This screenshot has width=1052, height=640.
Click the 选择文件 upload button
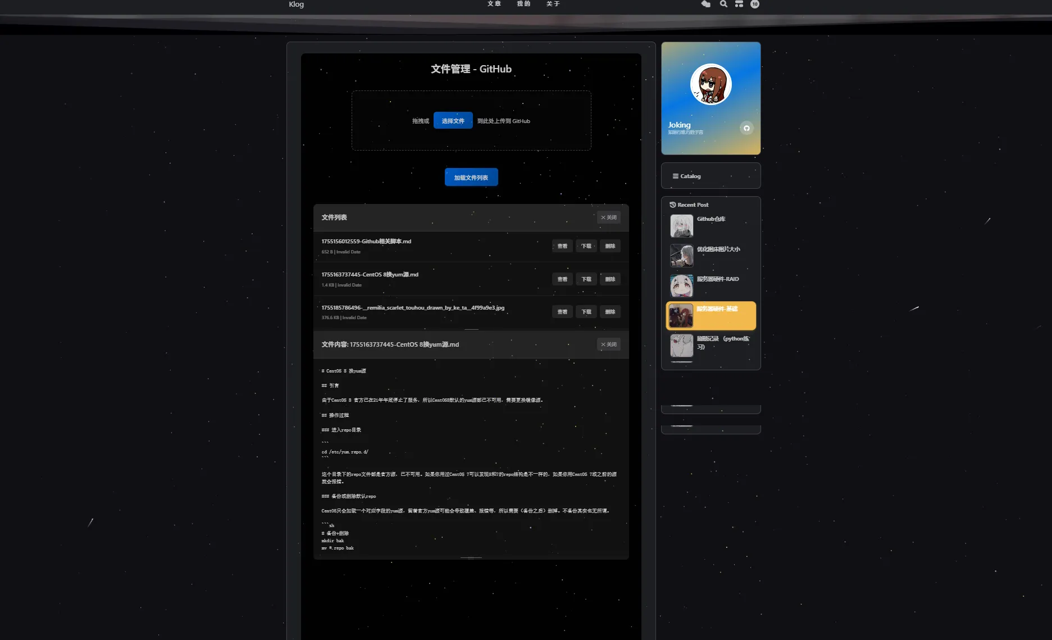(453, 121)
